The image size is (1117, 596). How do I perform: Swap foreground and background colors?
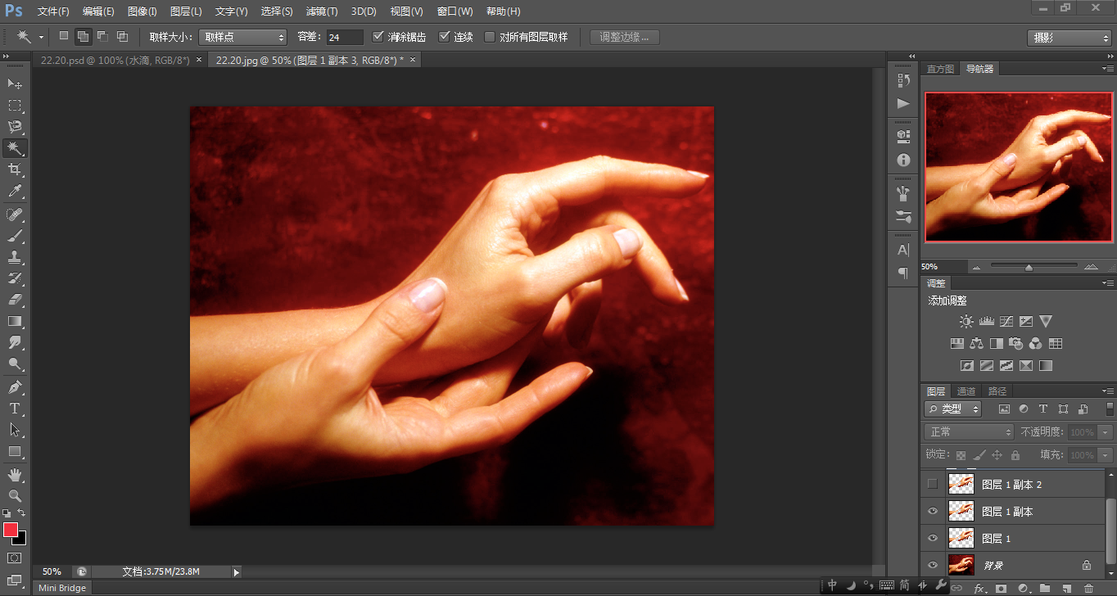click(22, 513)
